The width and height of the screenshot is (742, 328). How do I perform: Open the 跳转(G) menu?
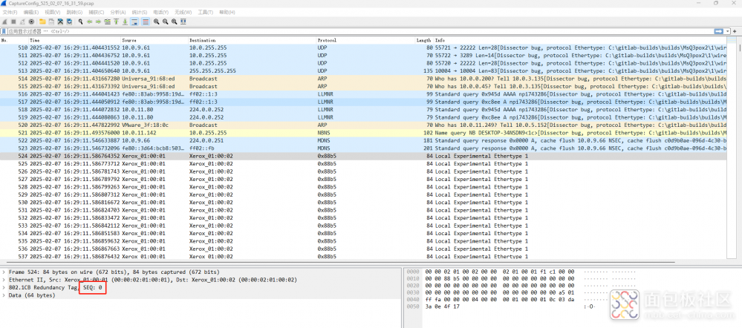tap(74, 13)
